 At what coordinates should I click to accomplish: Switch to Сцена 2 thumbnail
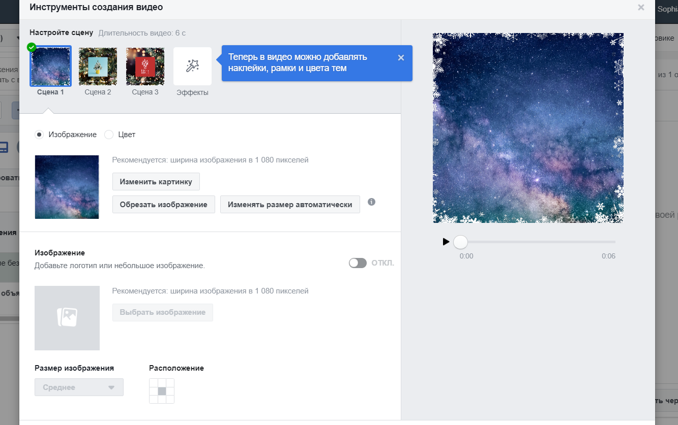(x=98, y=66)
